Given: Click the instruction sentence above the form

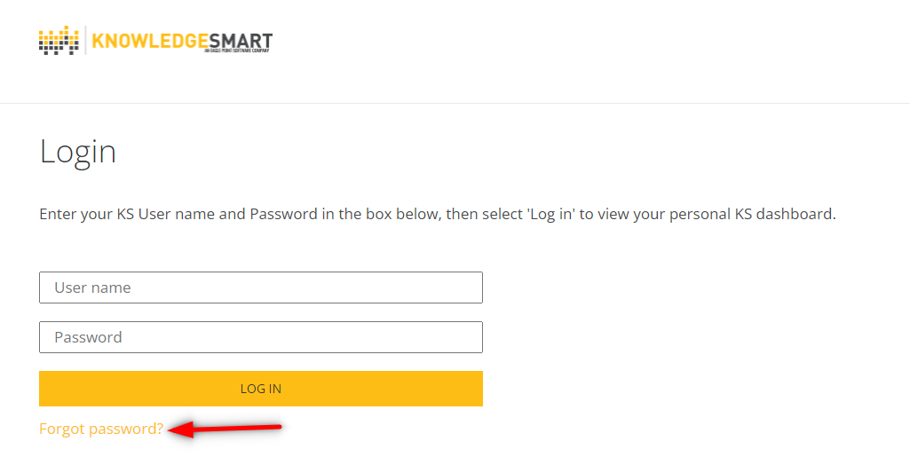Looking at the screenshot, I should click(x=438, y=214).
